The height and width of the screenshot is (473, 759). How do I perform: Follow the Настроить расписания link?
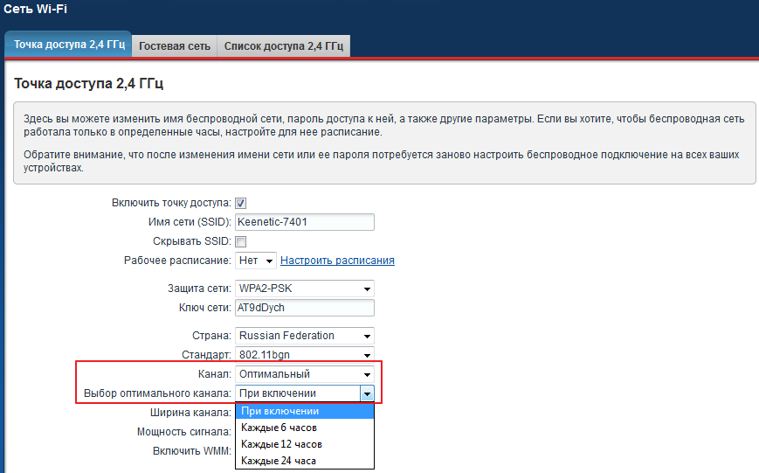337,261
